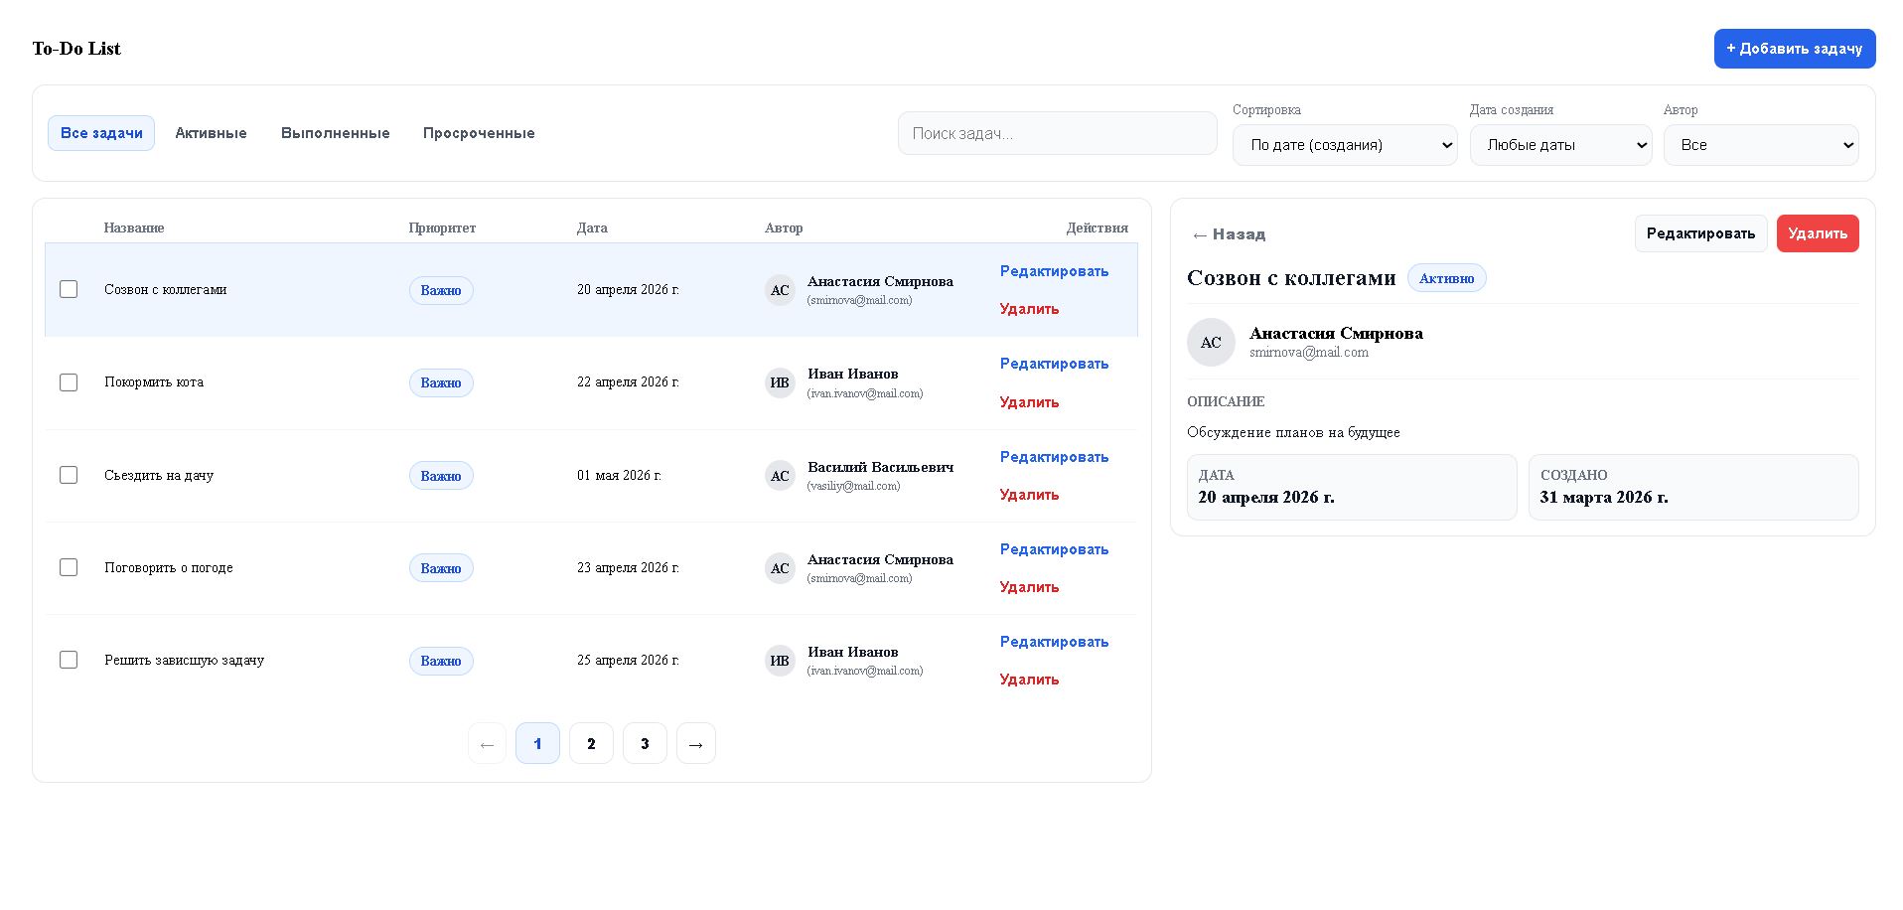
Task: Click the Поиск задач search field
Action: click(1057, 133)
